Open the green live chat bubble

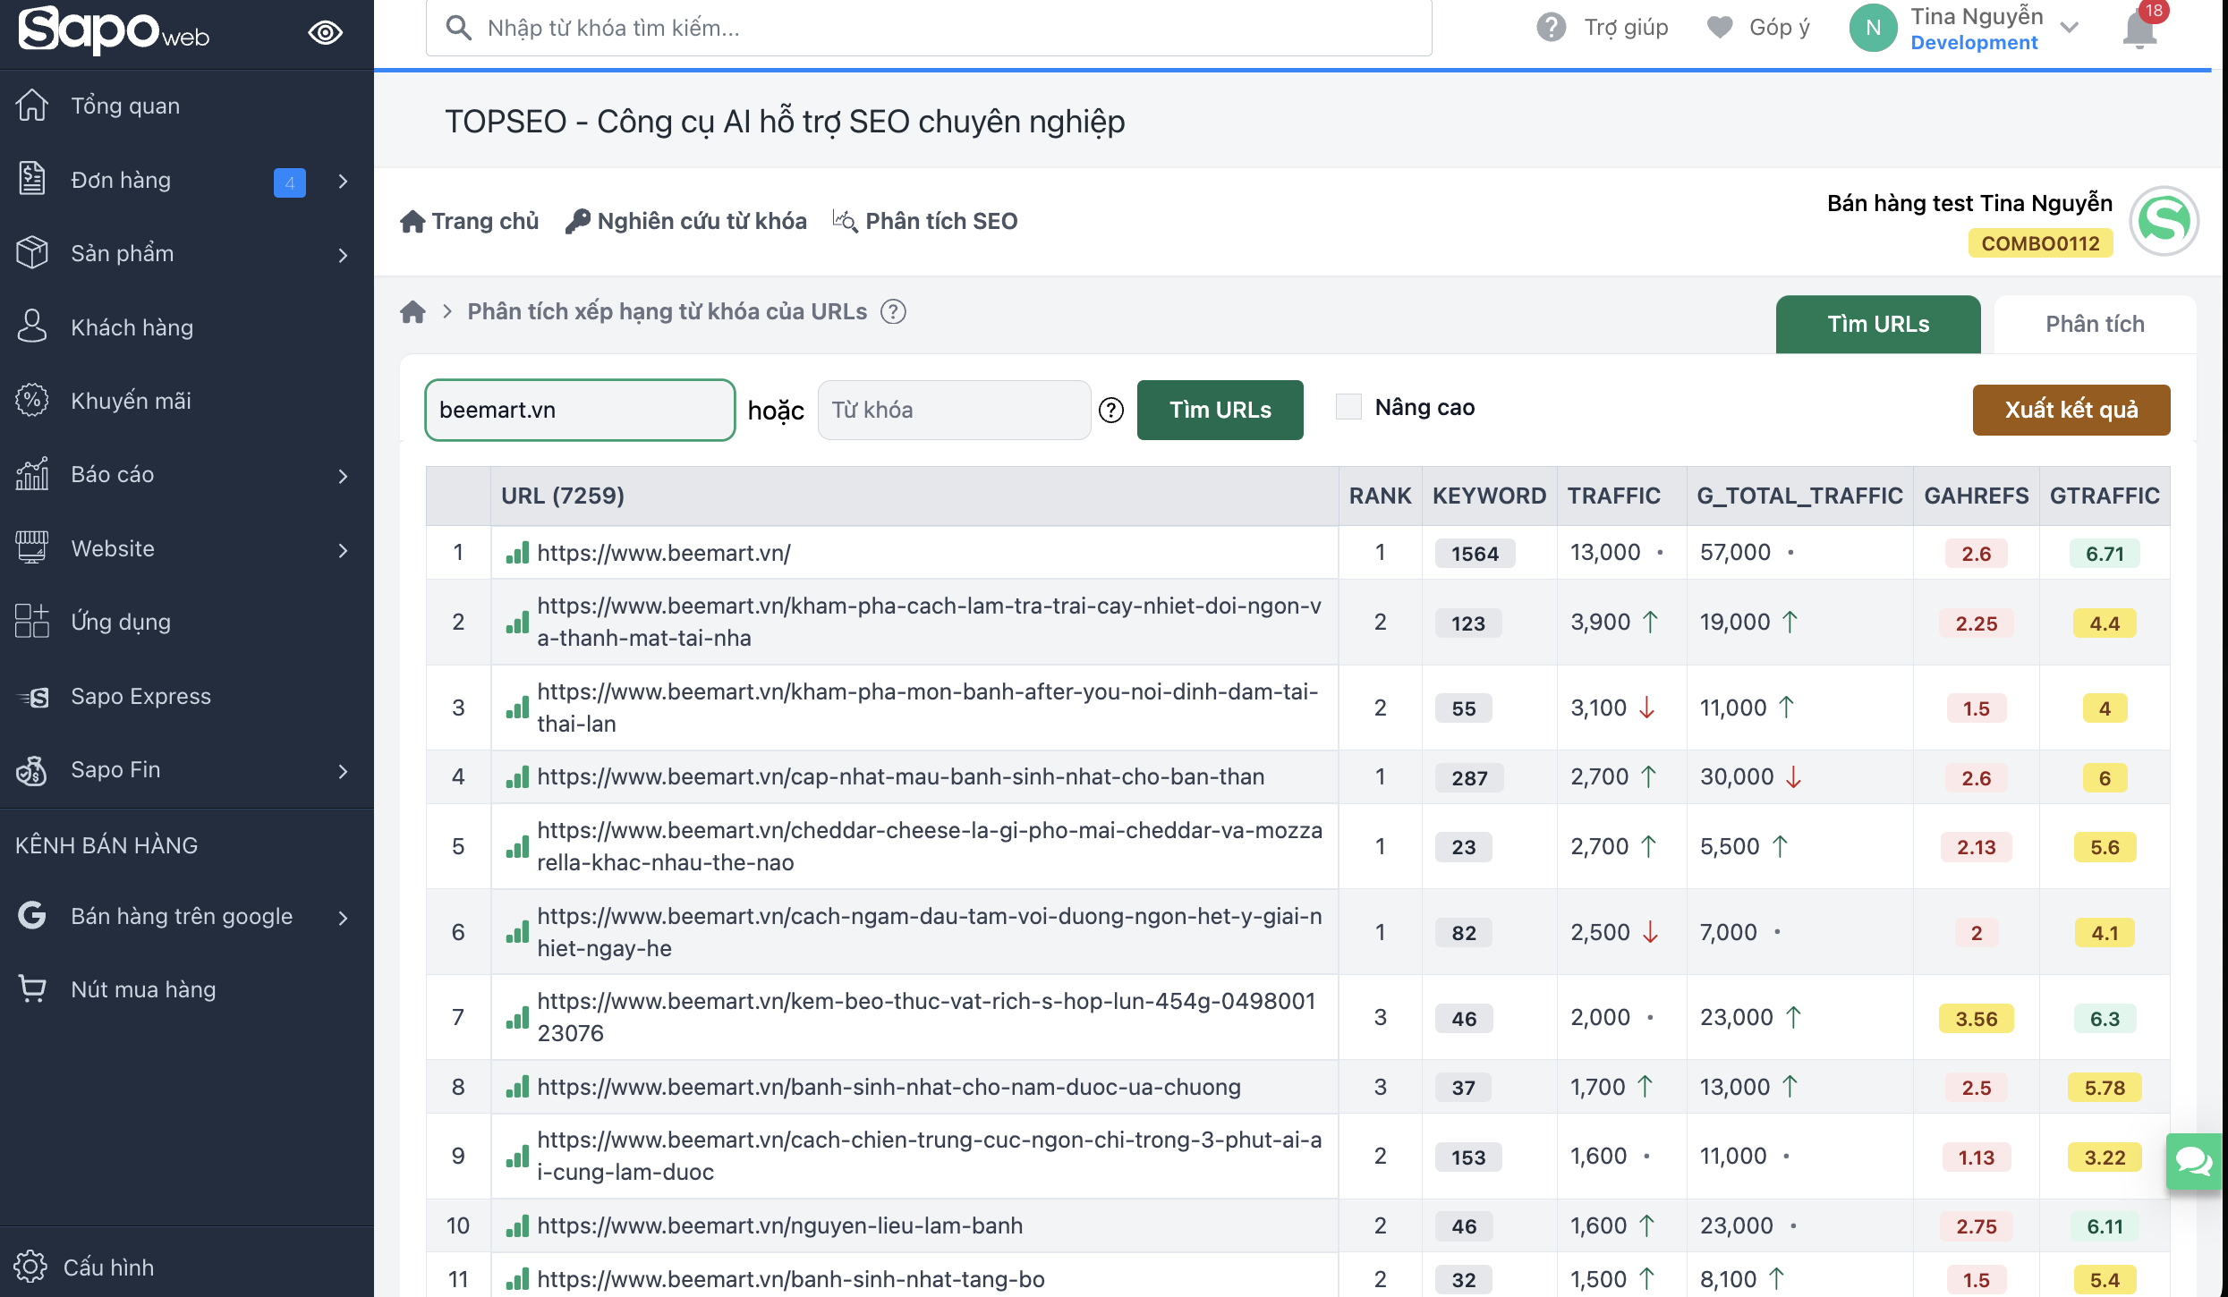(2194, 1161)
